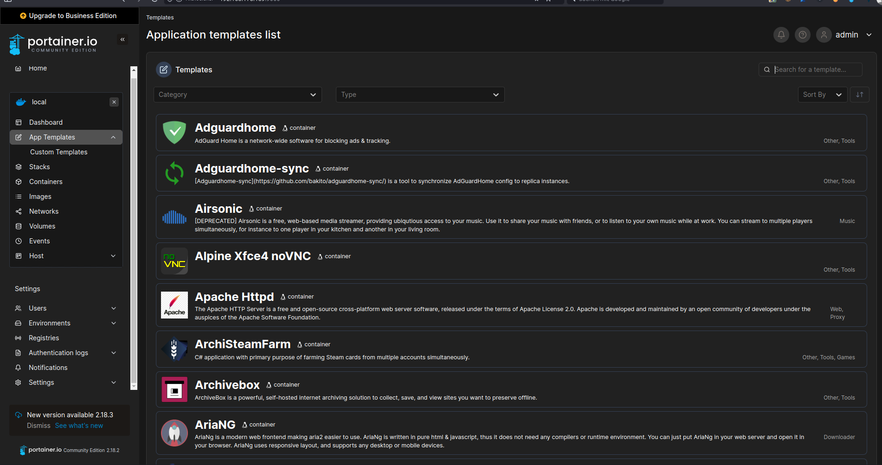The height and width of the screenshot is (465, 882).
Task: Click the 'Downloader' category label
Action: [839, 437]
